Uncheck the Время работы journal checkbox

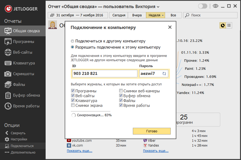pyautogui.click(x=121, y=105)
